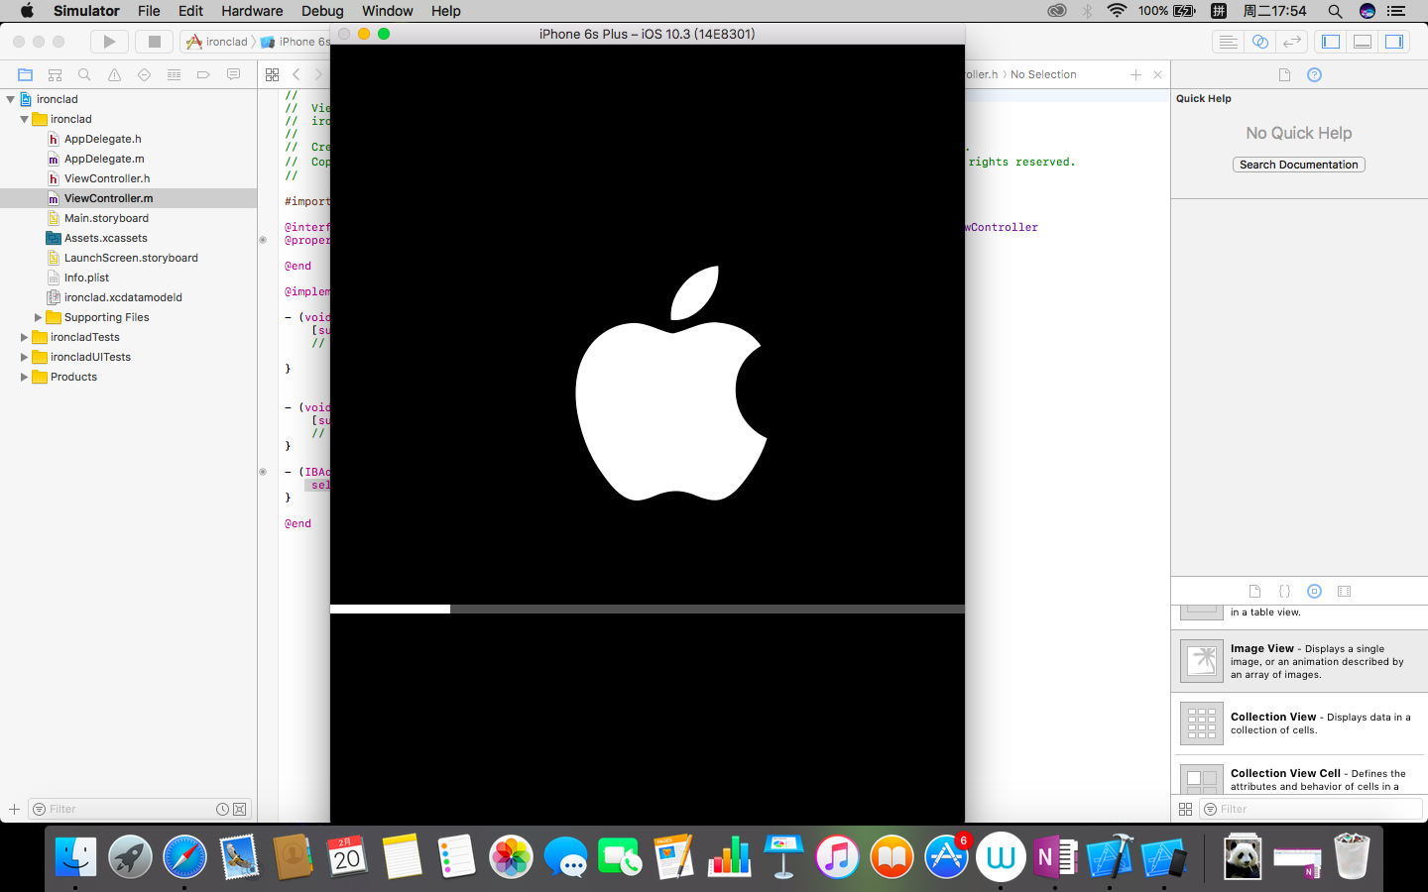Open the Breakpoint navigator tab
The width and height of the screenshot is (1428, 892).
203,74
